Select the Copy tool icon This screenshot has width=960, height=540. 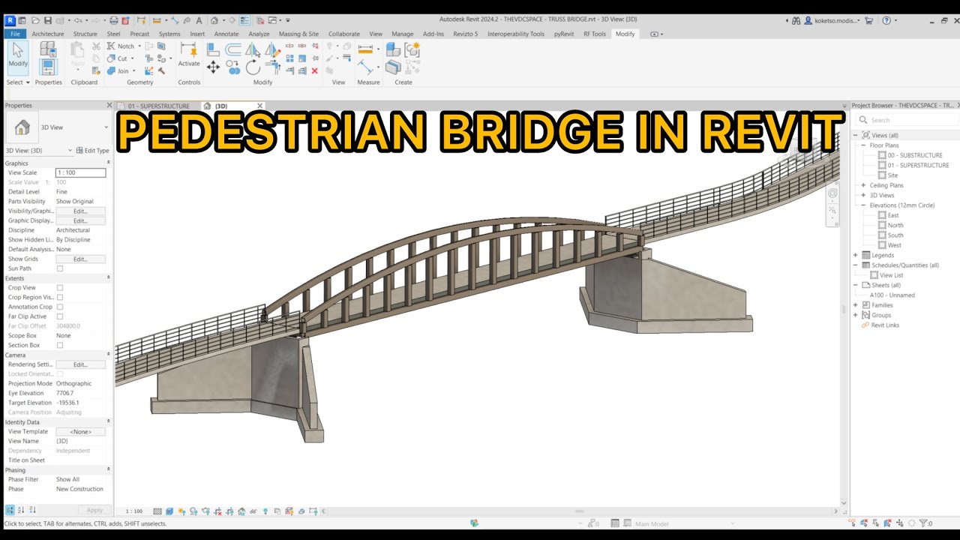[232, 69]
